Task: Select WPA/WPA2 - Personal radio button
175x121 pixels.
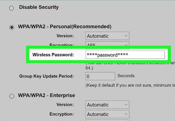Action: [x=11, y=27]
